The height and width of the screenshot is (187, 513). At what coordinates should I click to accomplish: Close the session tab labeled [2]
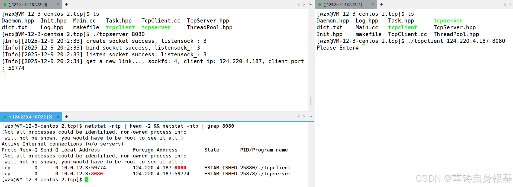tap(58, 117)
